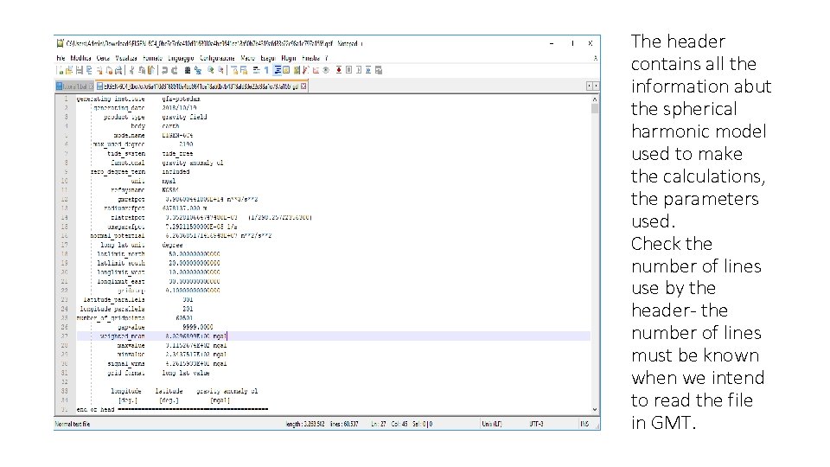Click the Open file toolbar icon
This screenshot has height=467, width=830.
point(69,70)
